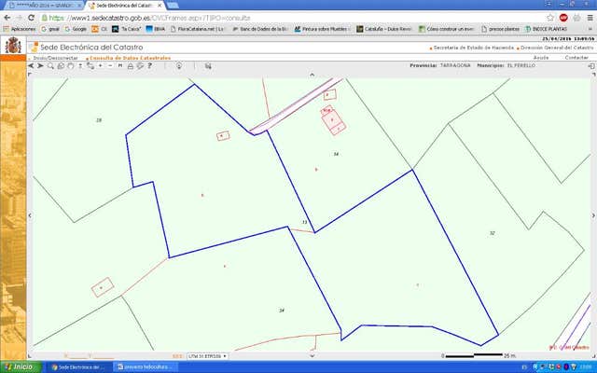
Task: Click the lightbulb icon in map toolbar
Action: click(x=179, y=66)
